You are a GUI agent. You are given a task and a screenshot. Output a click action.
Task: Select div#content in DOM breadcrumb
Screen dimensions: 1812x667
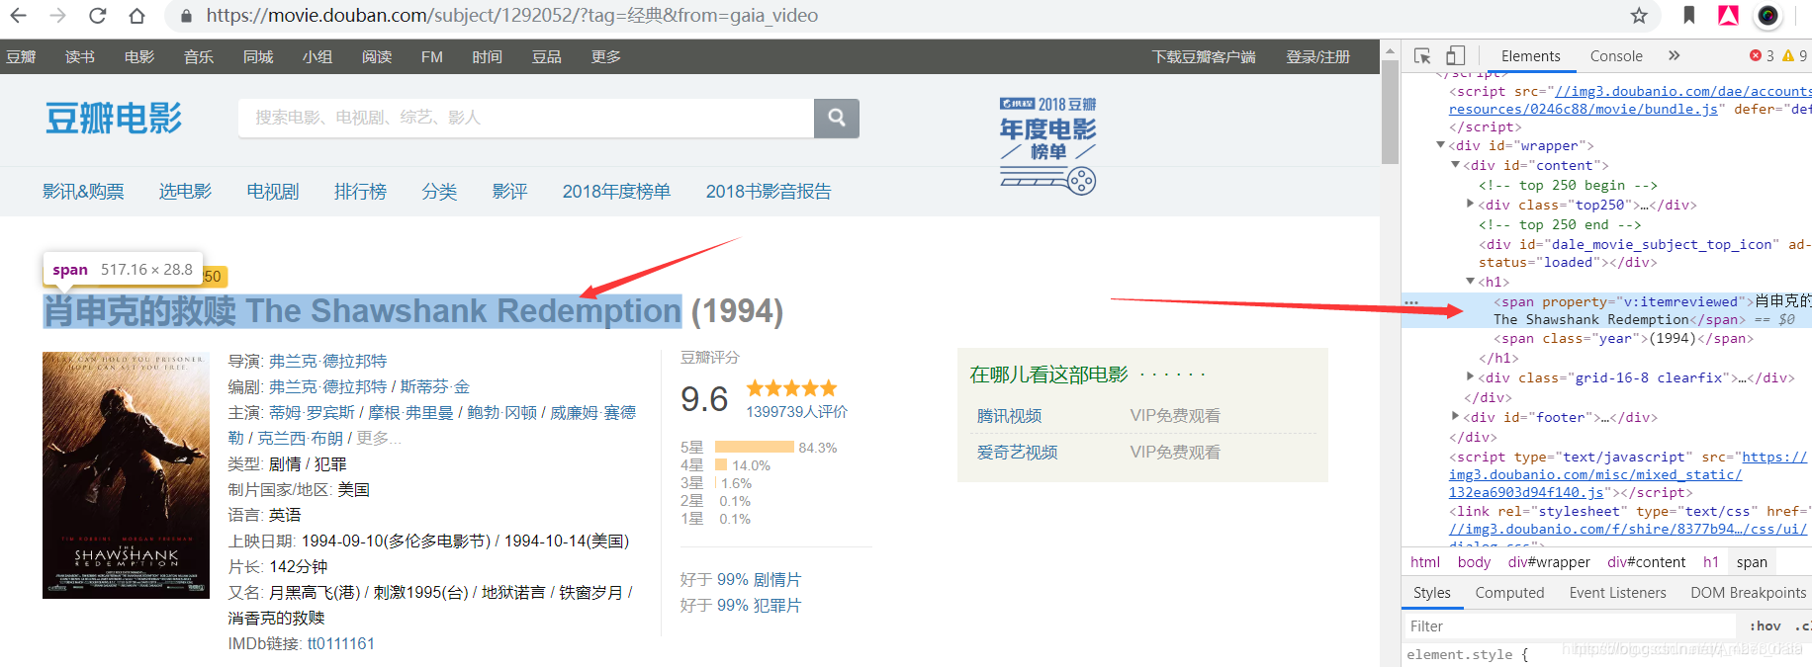pos(1646,561)
